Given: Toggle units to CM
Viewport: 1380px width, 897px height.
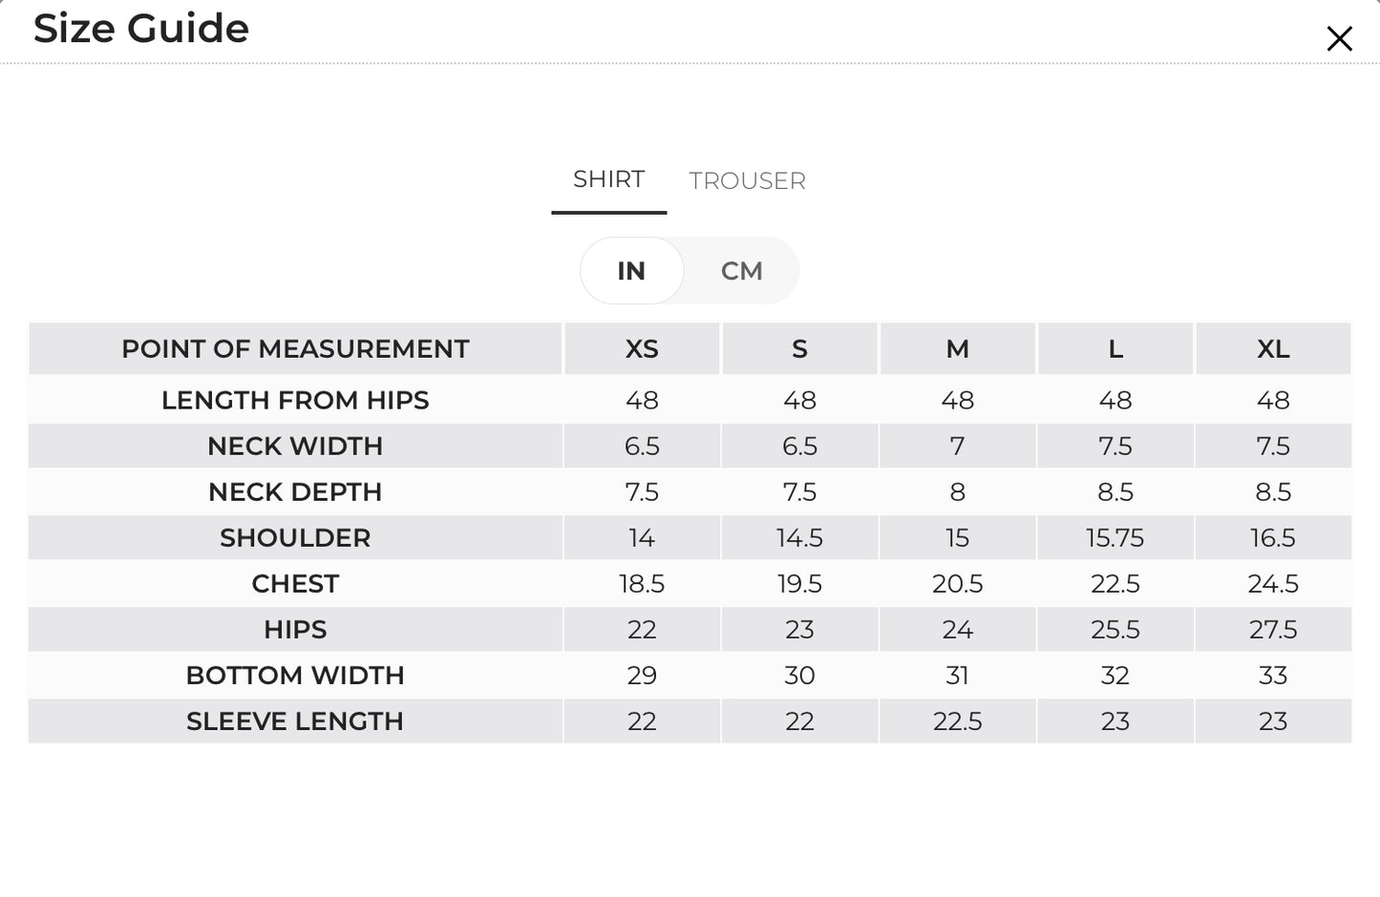Looking at the screenshot, I should [x=742, y=271].
